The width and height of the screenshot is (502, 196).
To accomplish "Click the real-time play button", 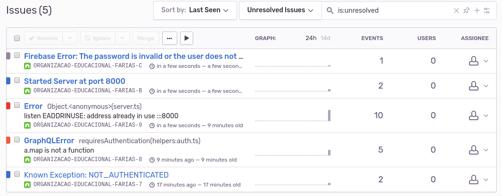I will click(x=187, y=38).
